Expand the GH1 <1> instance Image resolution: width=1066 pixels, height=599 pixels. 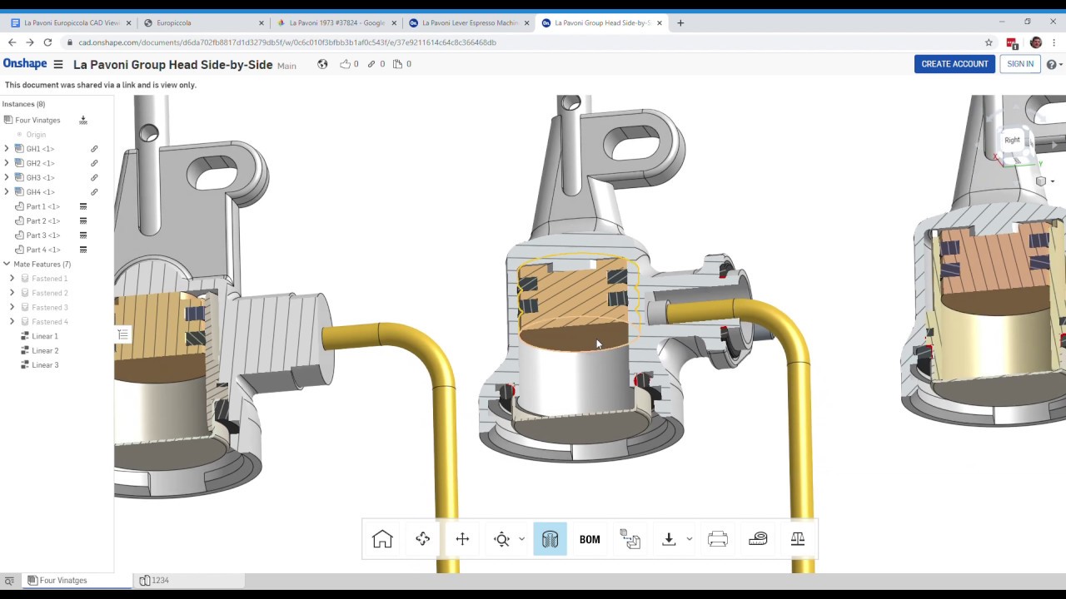click(7, 149)
